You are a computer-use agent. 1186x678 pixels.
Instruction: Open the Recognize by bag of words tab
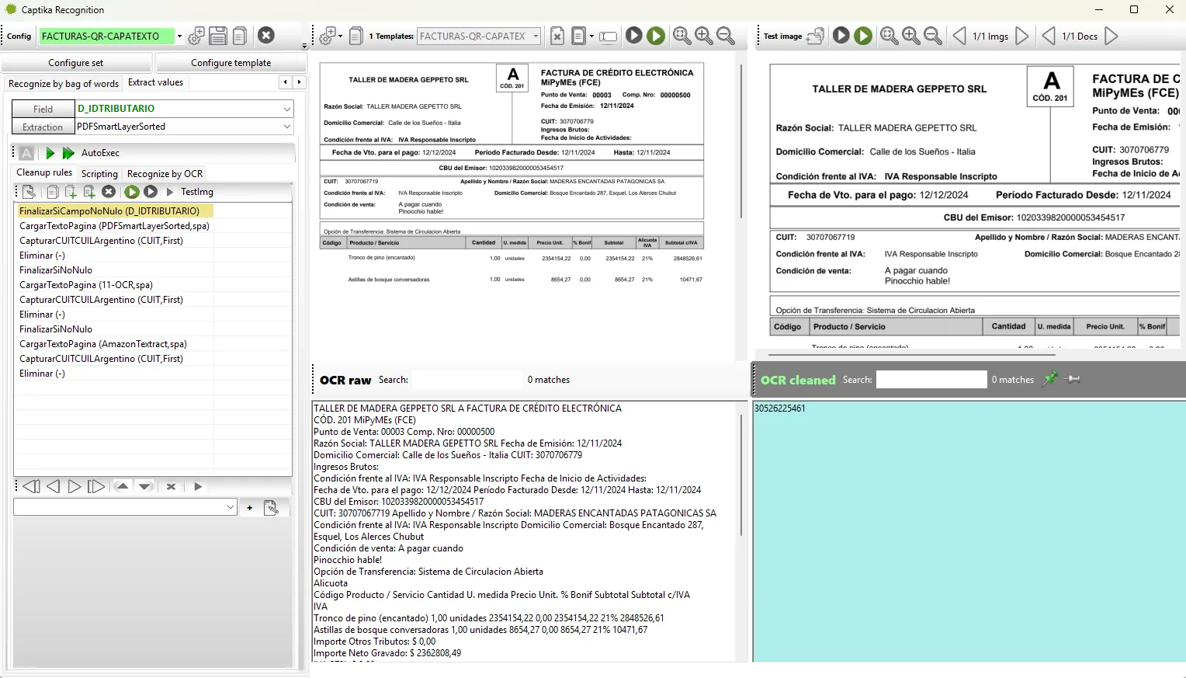(x=64, y=83)
